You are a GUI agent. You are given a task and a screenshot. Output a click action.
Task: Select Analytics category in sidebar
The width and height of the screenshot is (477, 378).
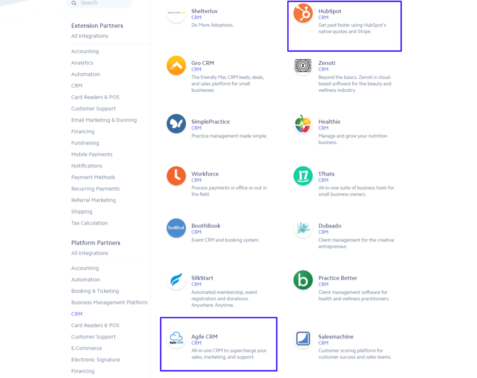pyautogui.click(x=82, y=63)
